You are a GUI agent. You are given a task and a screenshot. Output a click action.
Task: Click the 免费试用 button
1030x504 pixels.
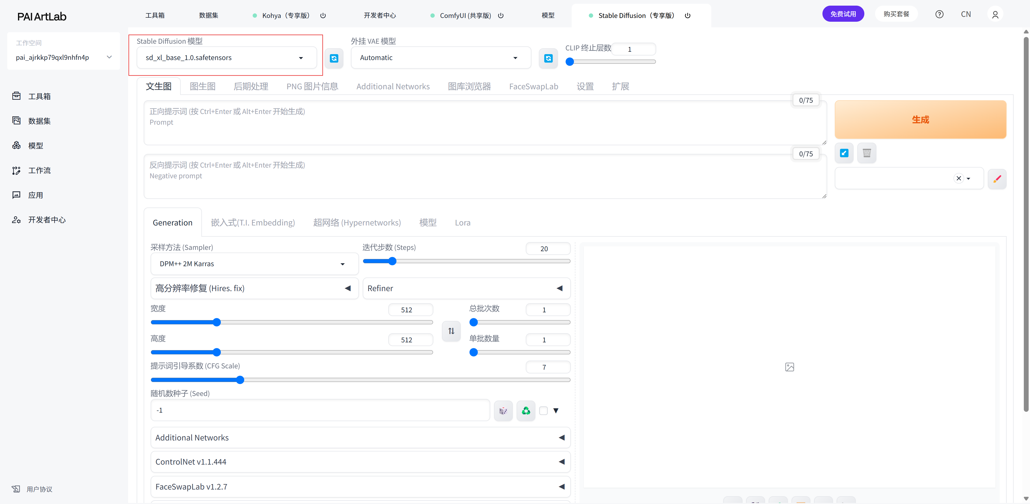843,14
